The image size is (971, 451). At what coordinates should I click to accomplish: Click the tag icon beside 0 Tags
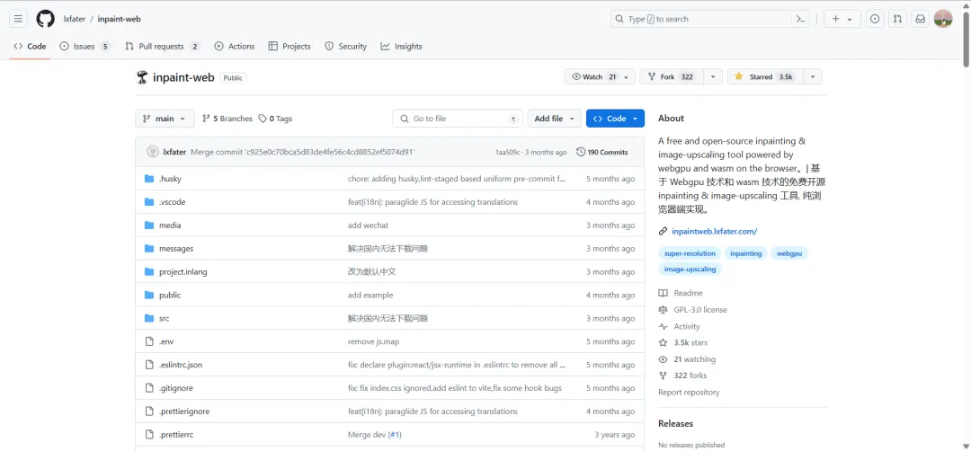[x=263, y=119]
